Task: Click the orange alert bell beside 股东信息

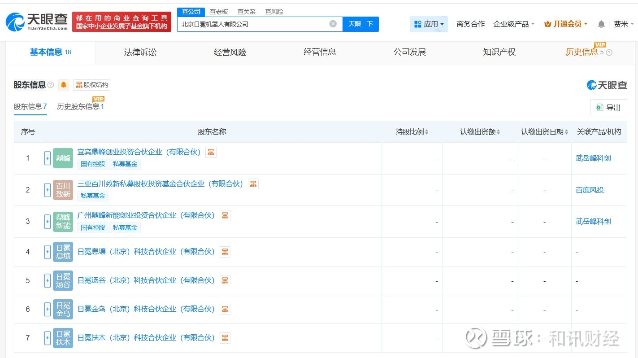Action: [64, 85]
